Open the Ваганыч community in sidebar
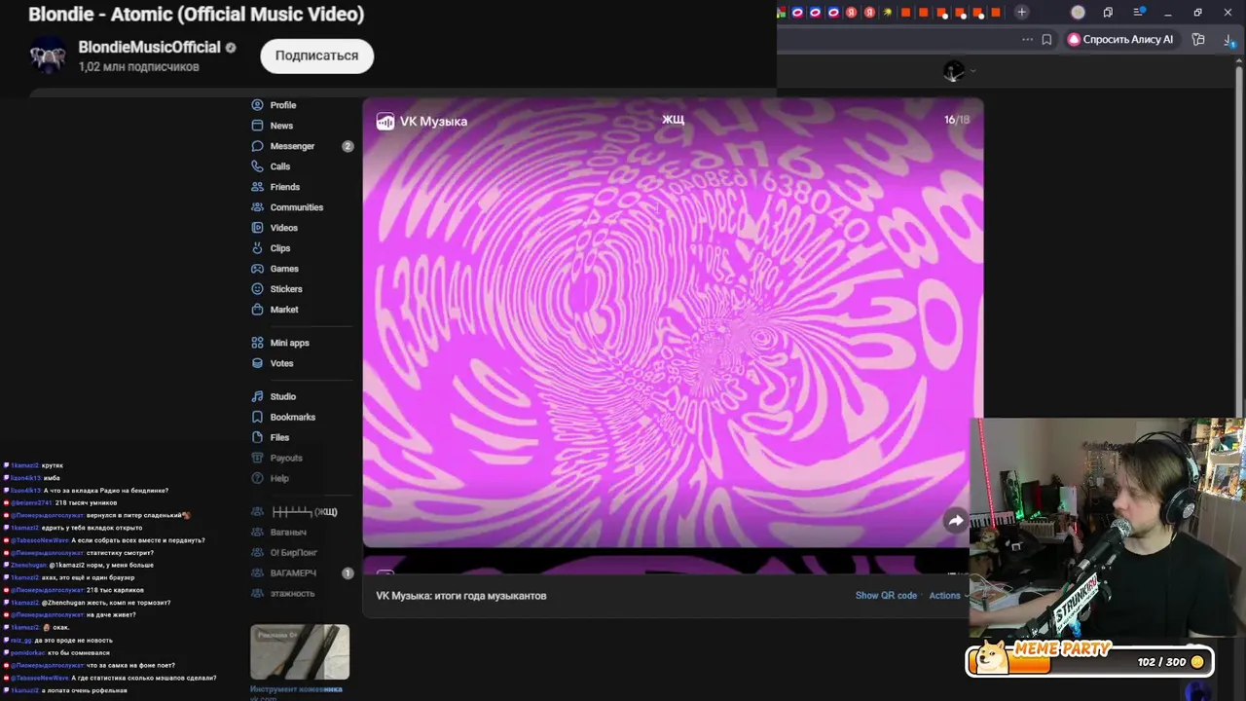This screenshot has height=701, width=1246. click(x=288, y=533)
